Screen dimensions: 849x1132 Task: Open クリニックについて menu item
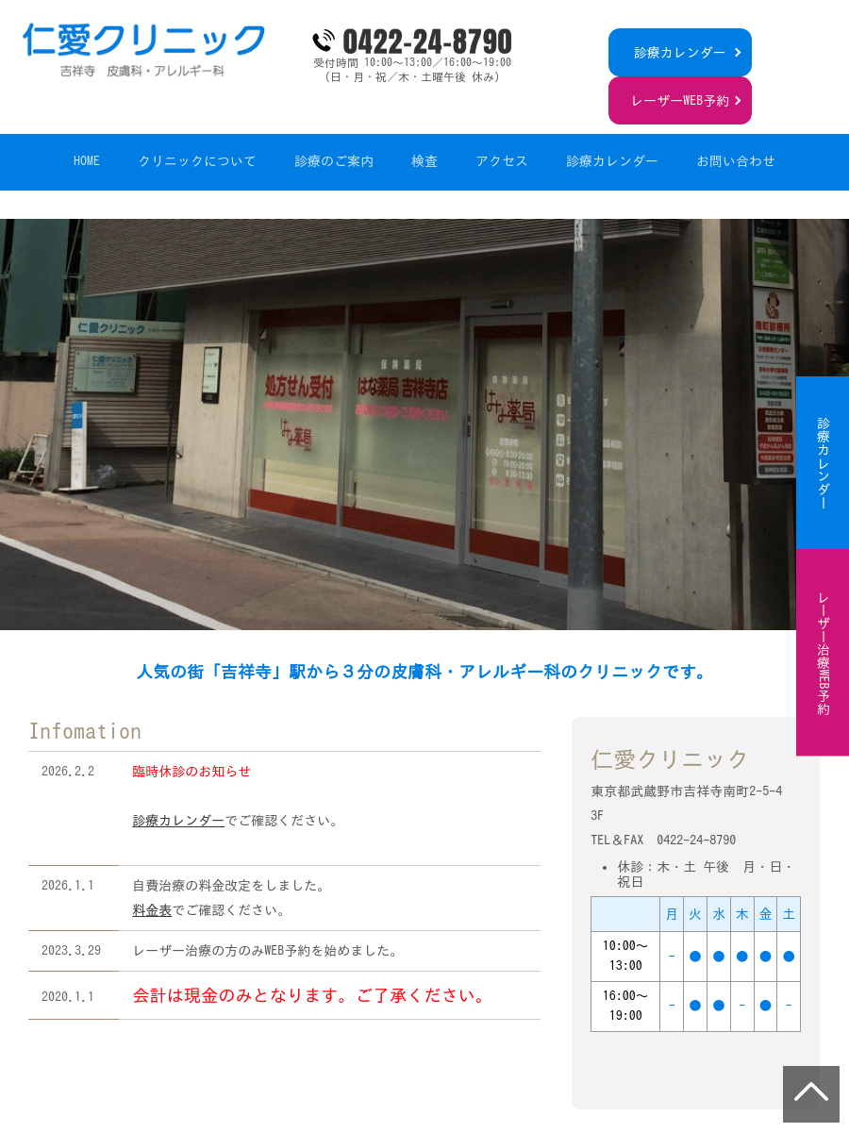coord(197,161)
